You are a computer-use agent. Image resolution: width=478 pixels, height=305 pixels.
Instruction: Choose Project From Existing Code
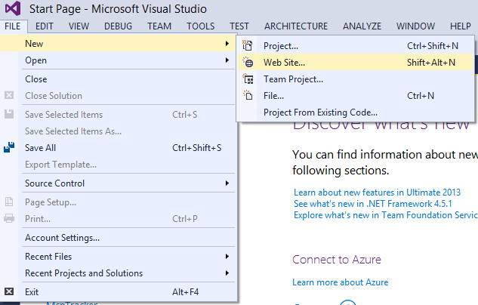320,112
